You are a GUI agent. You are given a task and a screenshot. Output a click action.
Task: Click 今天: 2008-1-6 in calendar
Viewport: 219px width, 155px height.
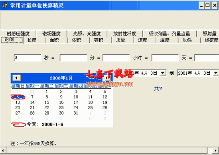pos(45,124)
